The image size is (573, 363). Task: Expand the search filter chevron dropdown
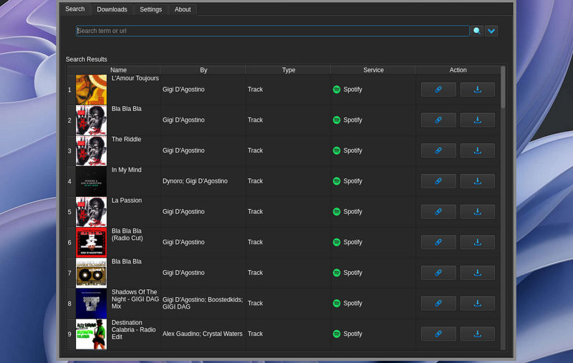click(491, 31)
